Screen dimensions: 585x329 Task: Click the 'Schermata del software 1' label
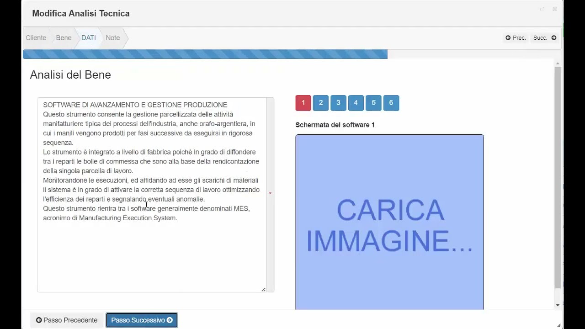[335, 125]
